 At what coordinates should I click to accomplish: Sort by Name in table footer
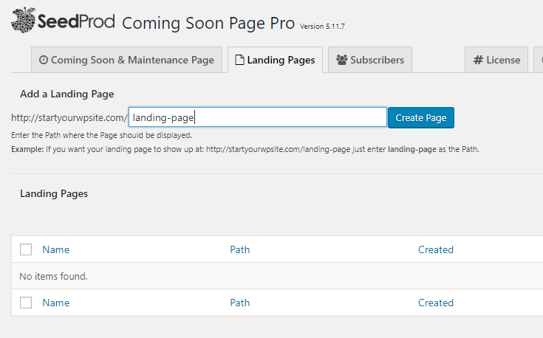tap(55, 303)
